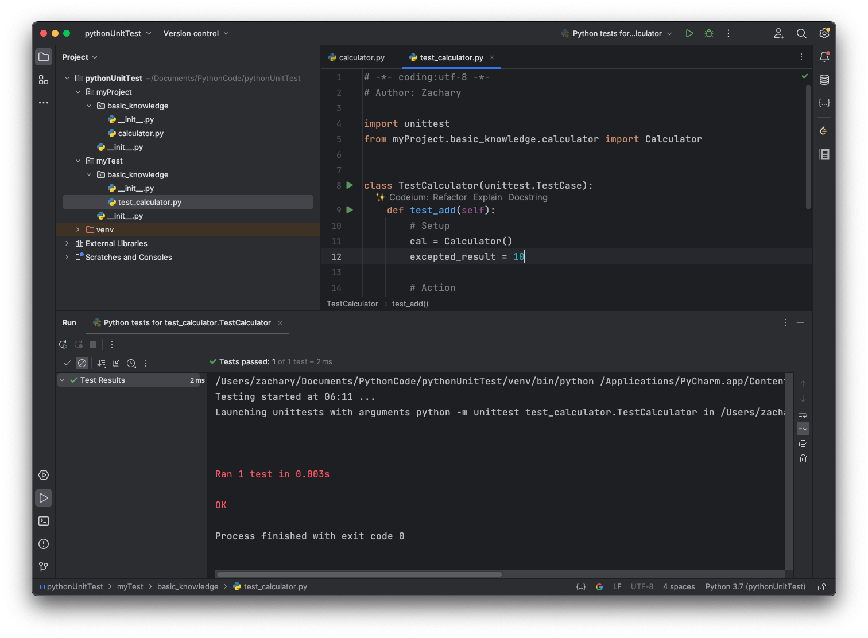Clear all Run console output

click(803, 458)
